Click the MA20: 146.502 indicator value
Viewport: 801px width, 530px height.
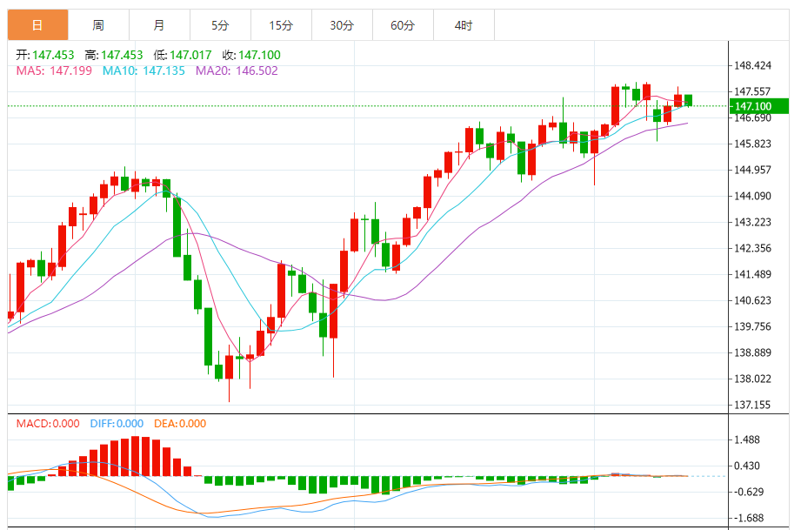click(237, 70)
